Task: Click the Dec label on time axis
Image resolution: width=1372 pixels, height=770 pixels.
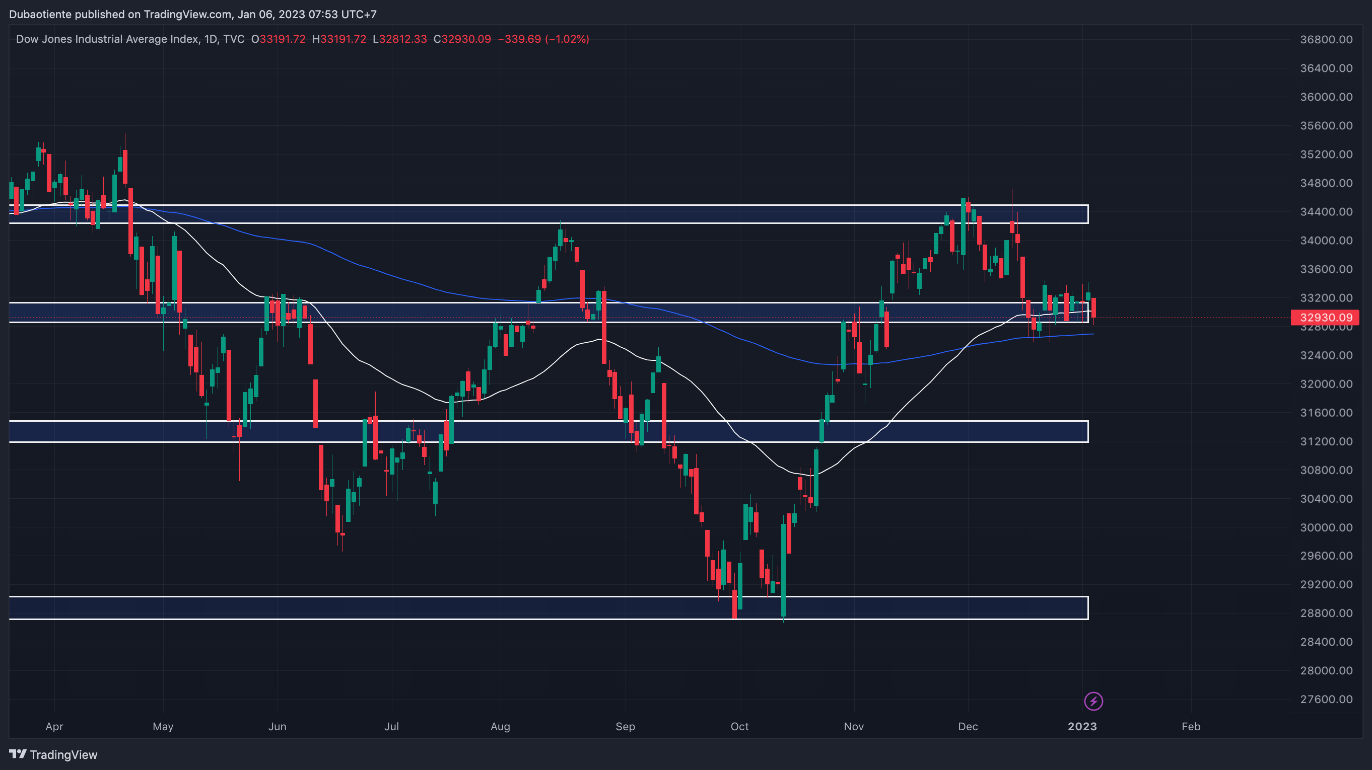Action: pyautogui.click(x=968, y=726)
